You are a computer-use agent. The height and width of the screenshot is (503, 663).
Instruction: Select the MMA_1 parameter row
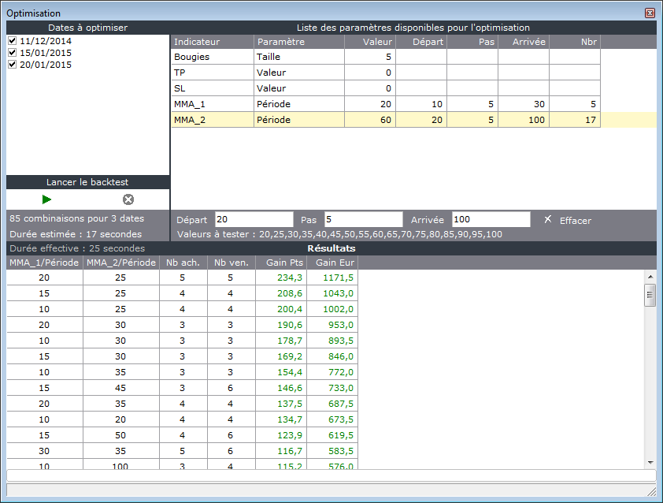386,104
